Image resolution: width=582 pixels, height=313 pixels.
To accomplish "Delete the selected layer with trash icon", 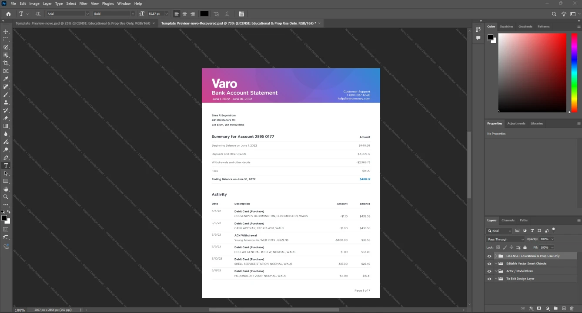I will pyautogui.click(x=572, y=308).
